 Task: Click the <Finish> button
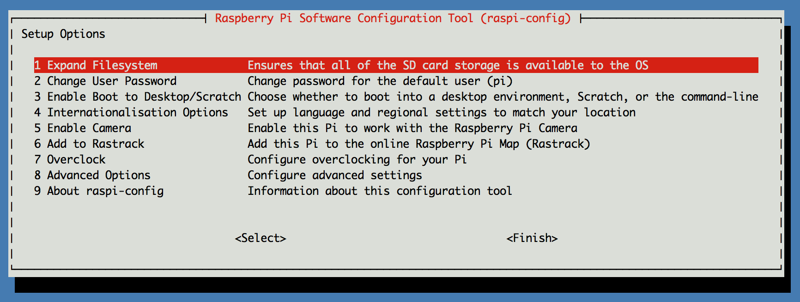[532, 238]
